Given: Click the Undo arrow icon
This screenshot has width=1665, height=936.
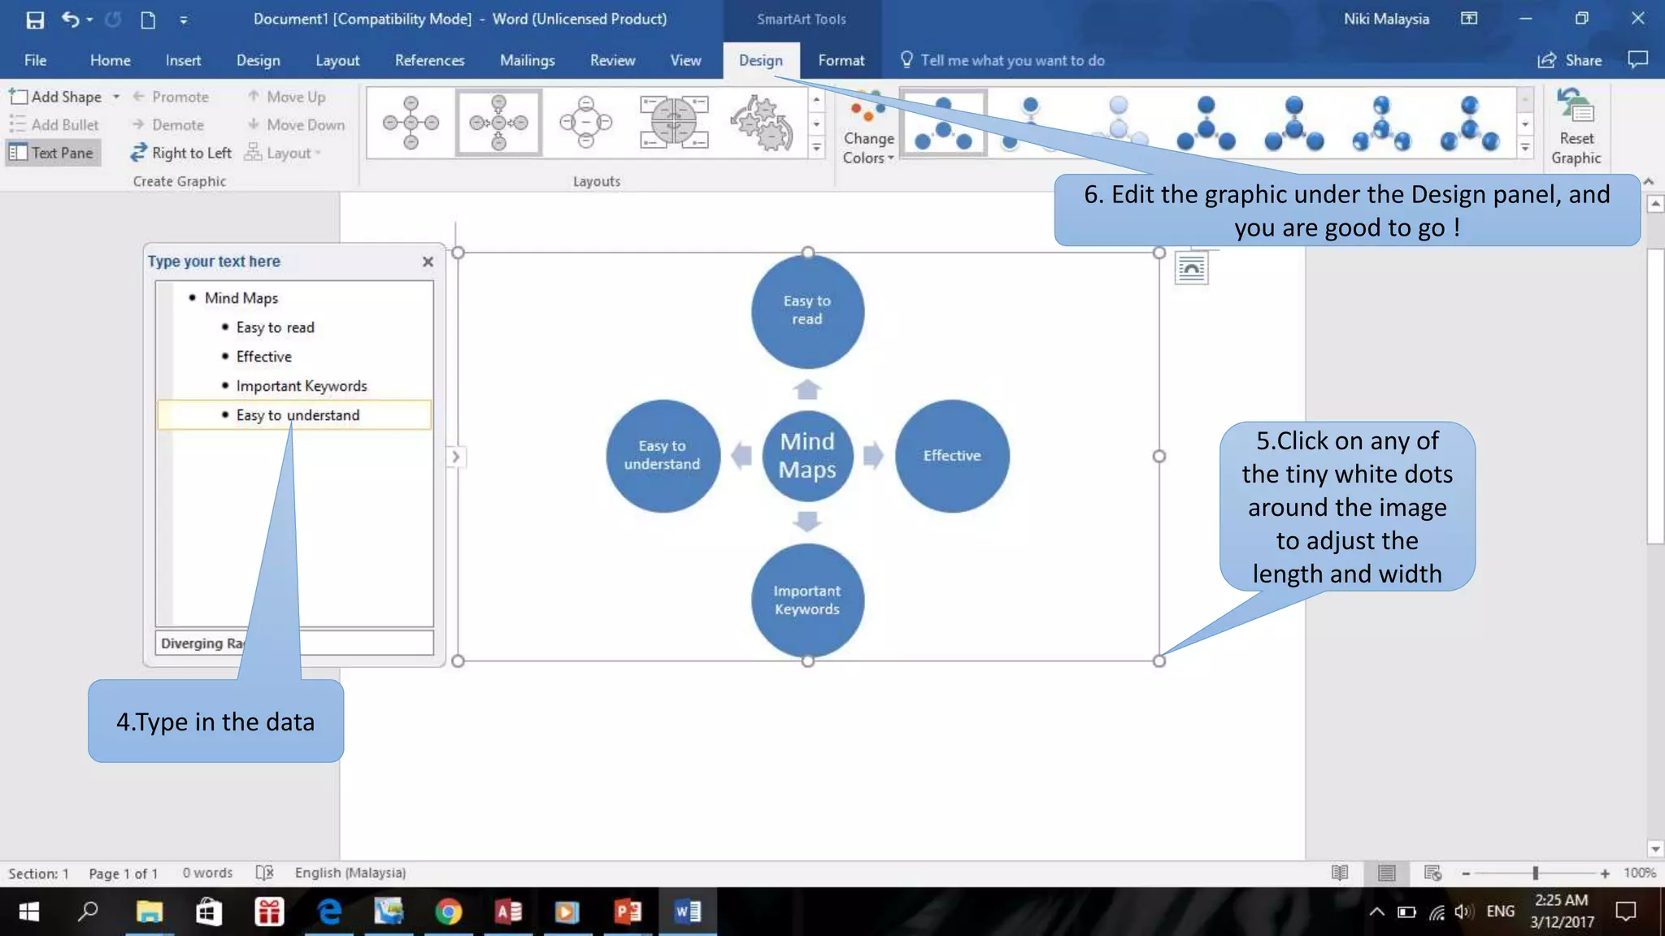Looking at the screenshot, I should 70,19.
